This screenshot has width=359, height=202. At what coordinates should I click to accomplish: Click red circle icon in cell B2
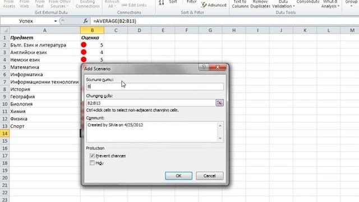click(84, 45)
